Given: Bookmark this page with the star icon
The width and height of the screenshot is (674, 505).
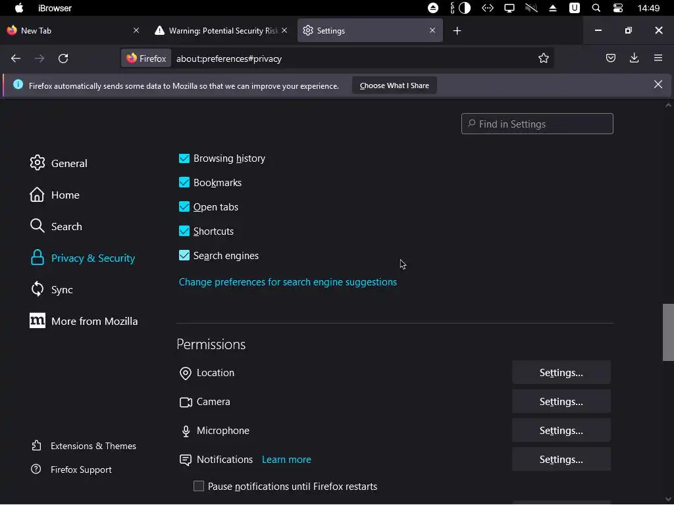Looking at the screenshot, I should pos(544,59).
